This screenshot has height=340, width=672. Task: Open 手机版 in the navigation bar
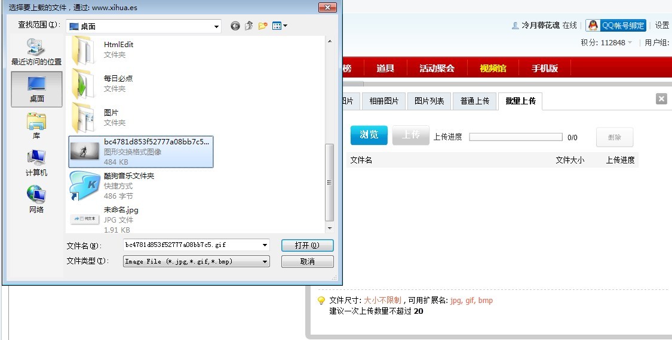click(545, 68)
